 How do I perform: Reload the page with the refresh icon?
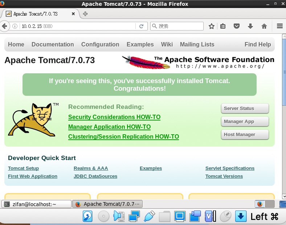tap(141, 26)
